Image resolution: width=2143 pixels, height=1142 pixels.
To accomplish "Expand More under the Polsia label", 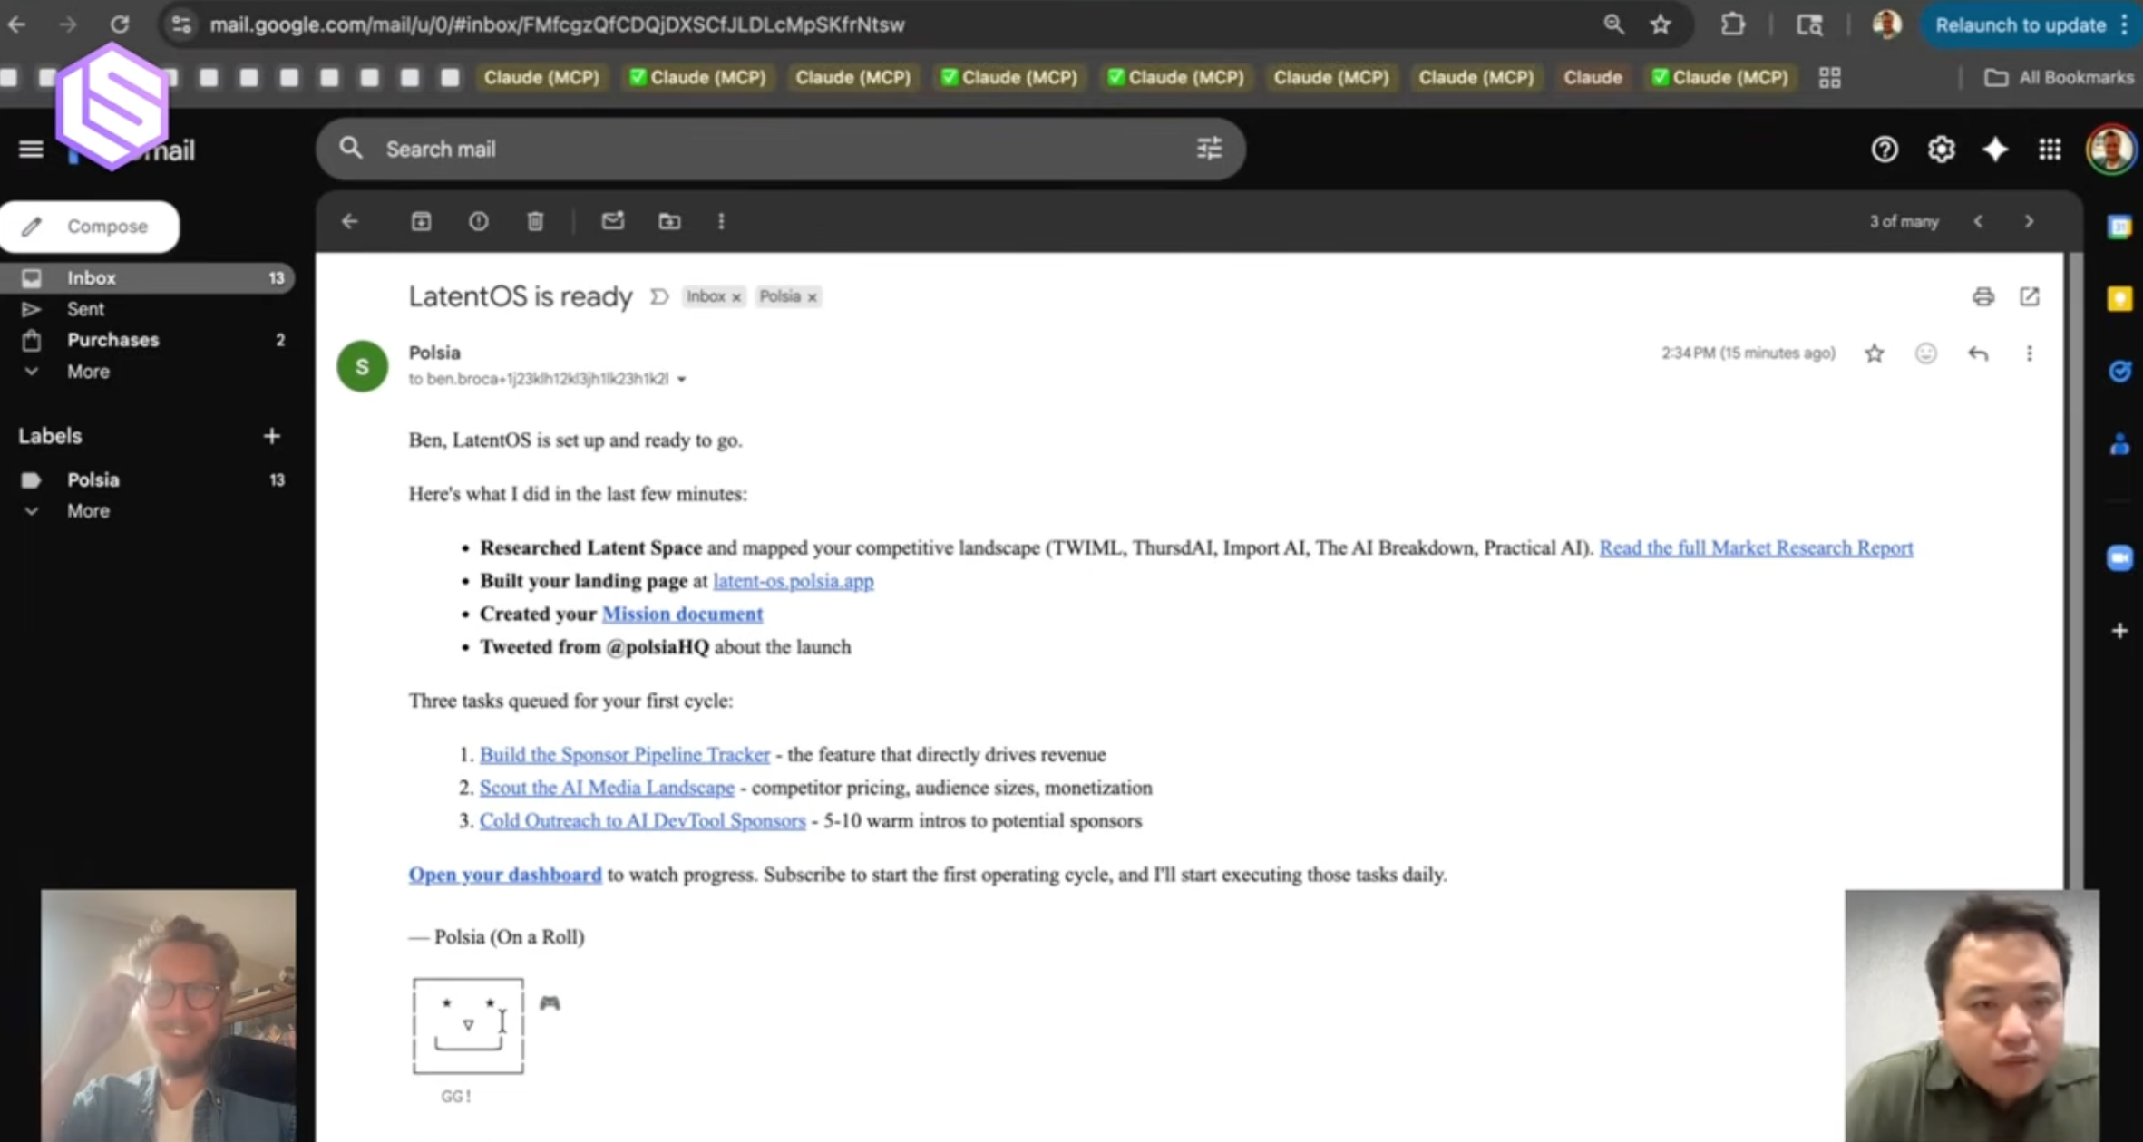I will coord(87,511).
